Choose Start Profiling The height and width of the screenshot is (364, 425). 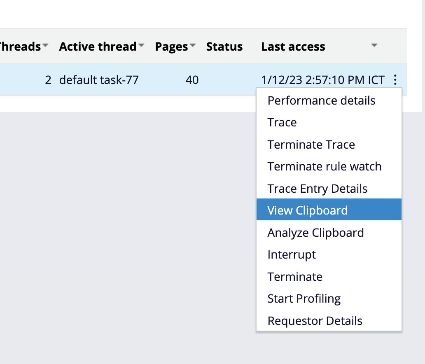(304, 298)
